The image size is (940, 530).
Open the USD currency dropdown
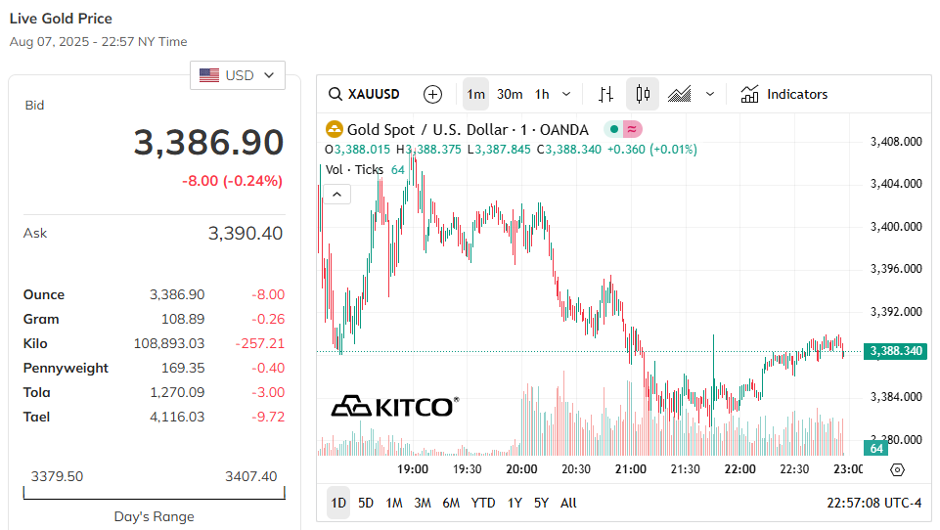coord(238,75)
